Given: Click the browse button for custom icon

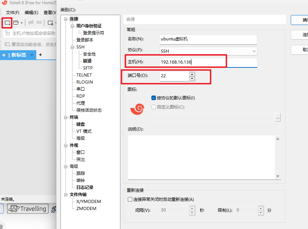Looking at the screenshot, I should pos(278,118).
